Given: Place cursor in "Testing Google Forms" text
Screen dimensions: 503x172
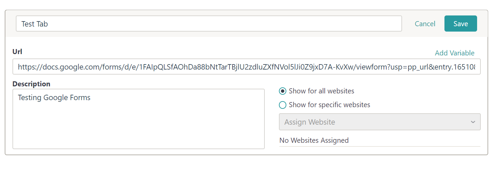Looking at the screenshot, I should pos(54,98).
